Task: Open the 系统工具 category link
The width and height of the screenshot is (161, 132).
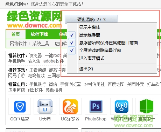Action: pos(41,44)
